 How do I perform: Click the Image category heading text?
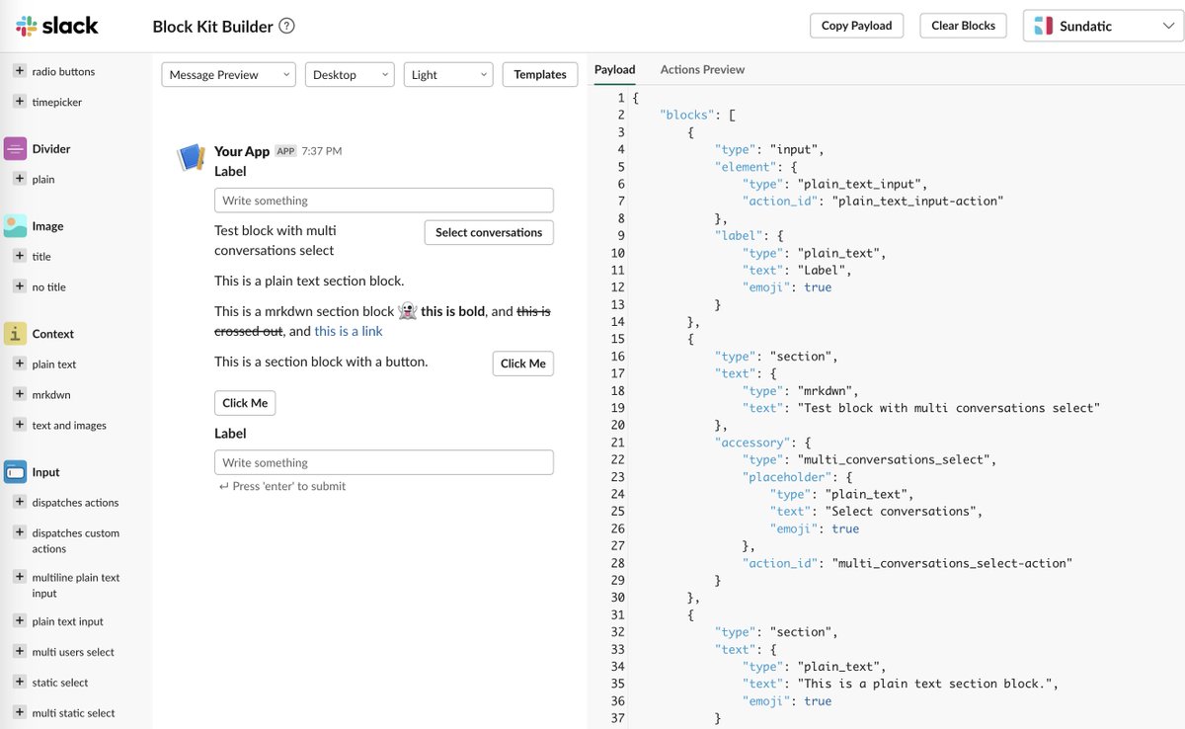click(47, 226)
